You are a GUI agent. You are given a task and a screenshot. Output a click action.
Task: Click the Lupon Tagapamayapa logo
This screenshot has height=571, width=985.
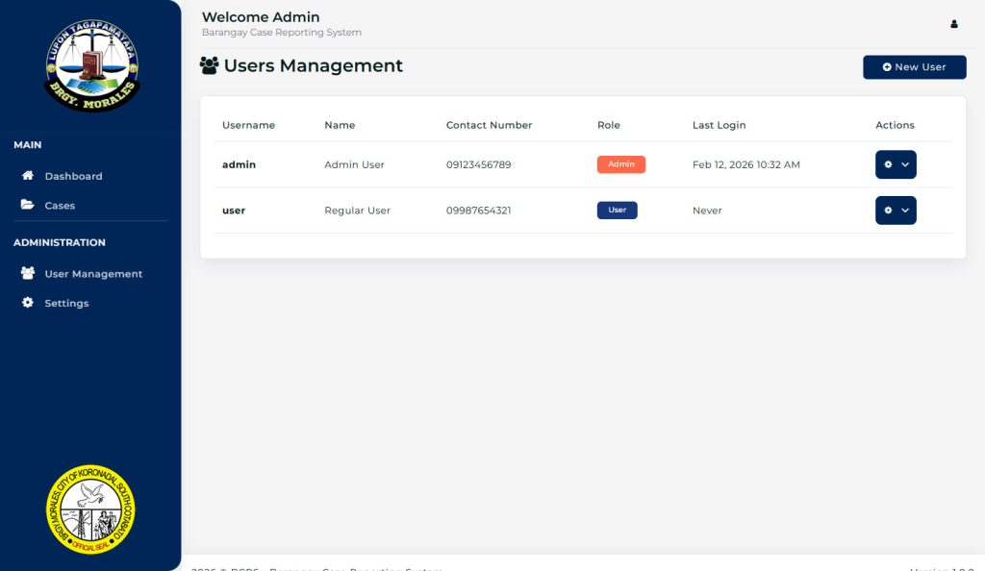point(91,66)
